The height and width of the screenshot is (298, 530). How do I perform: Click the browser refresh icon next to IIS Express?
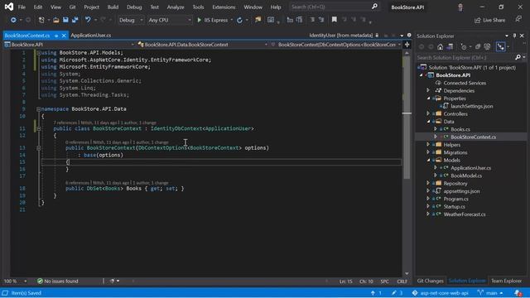click(239, 20)
